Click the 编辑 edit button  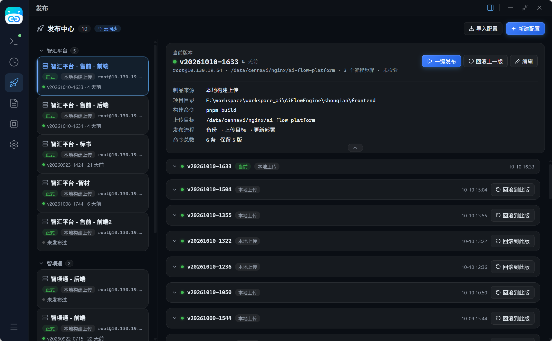tap(524, 61)
